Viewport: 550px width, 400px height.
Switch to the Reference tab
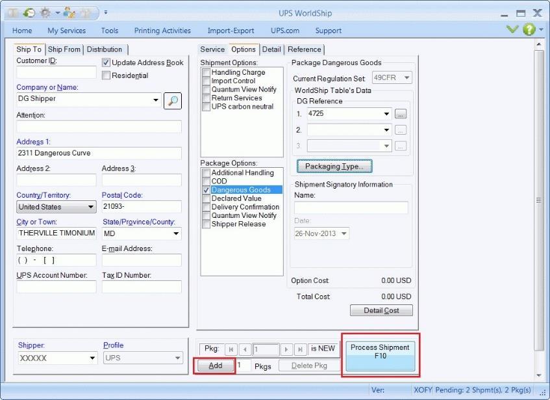[x=305, y=49]
